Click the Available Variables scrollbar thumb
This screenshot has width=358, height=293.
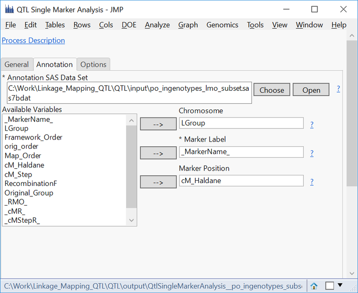pyautogui.click(x=132, y=167)
